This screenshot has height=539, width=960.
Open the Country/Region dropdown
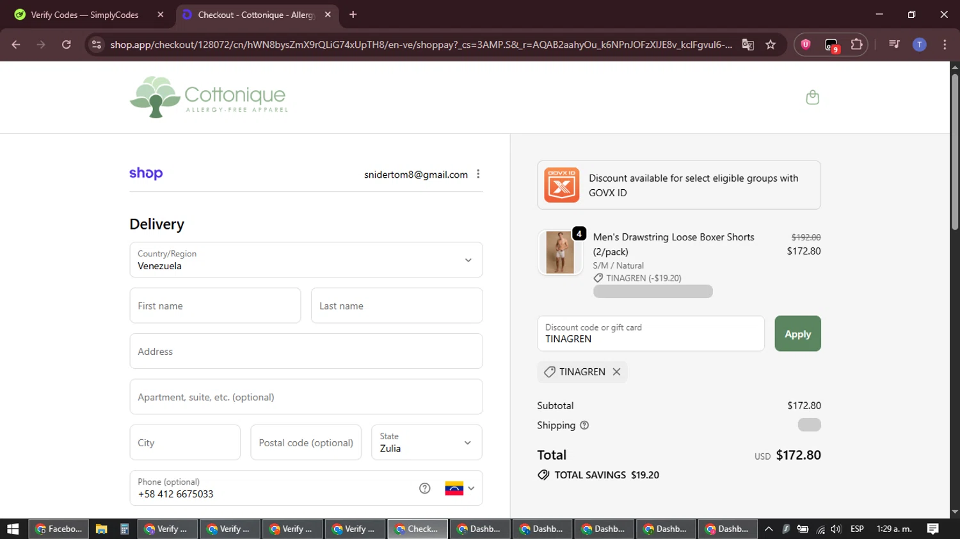pyautogui.click(x=306, y=260)
